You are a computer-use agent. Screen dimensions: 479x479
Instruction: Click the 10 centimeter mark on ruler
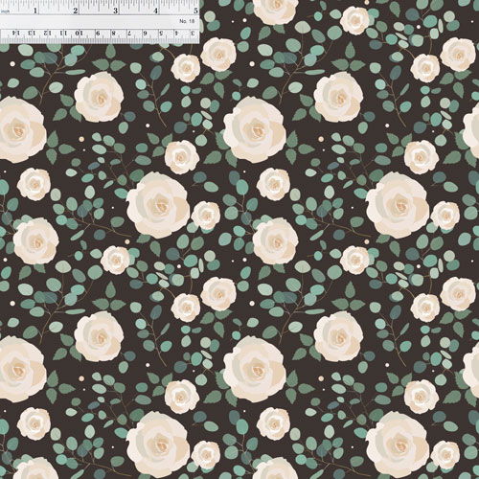[79, 33]
